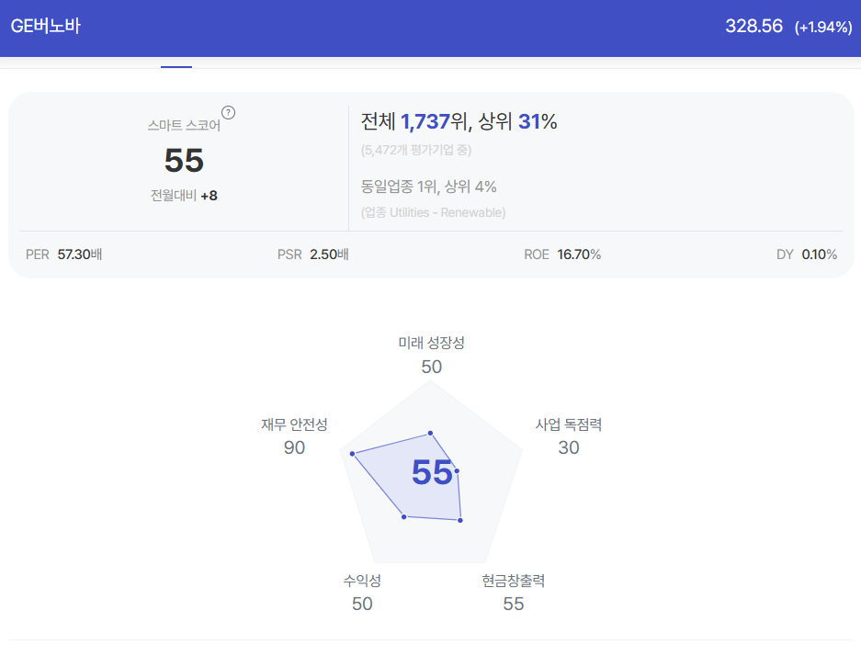Select the 전월대비 +8 change text
The width and height of the screenshot is (861, 667).
(x=184, y=196)
